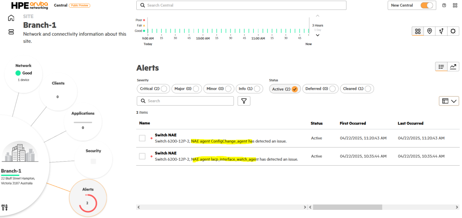Select the Security bubble
462x218 pixels.
pyautogui.click(x=93, y=158)
